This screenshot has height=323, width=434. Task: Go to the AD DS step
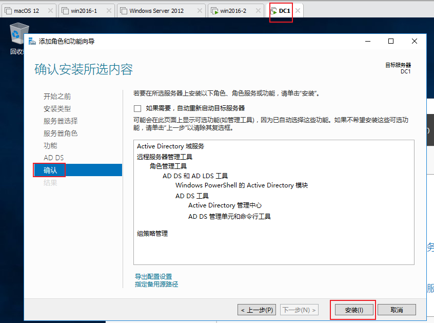click(x=54, y=158)
